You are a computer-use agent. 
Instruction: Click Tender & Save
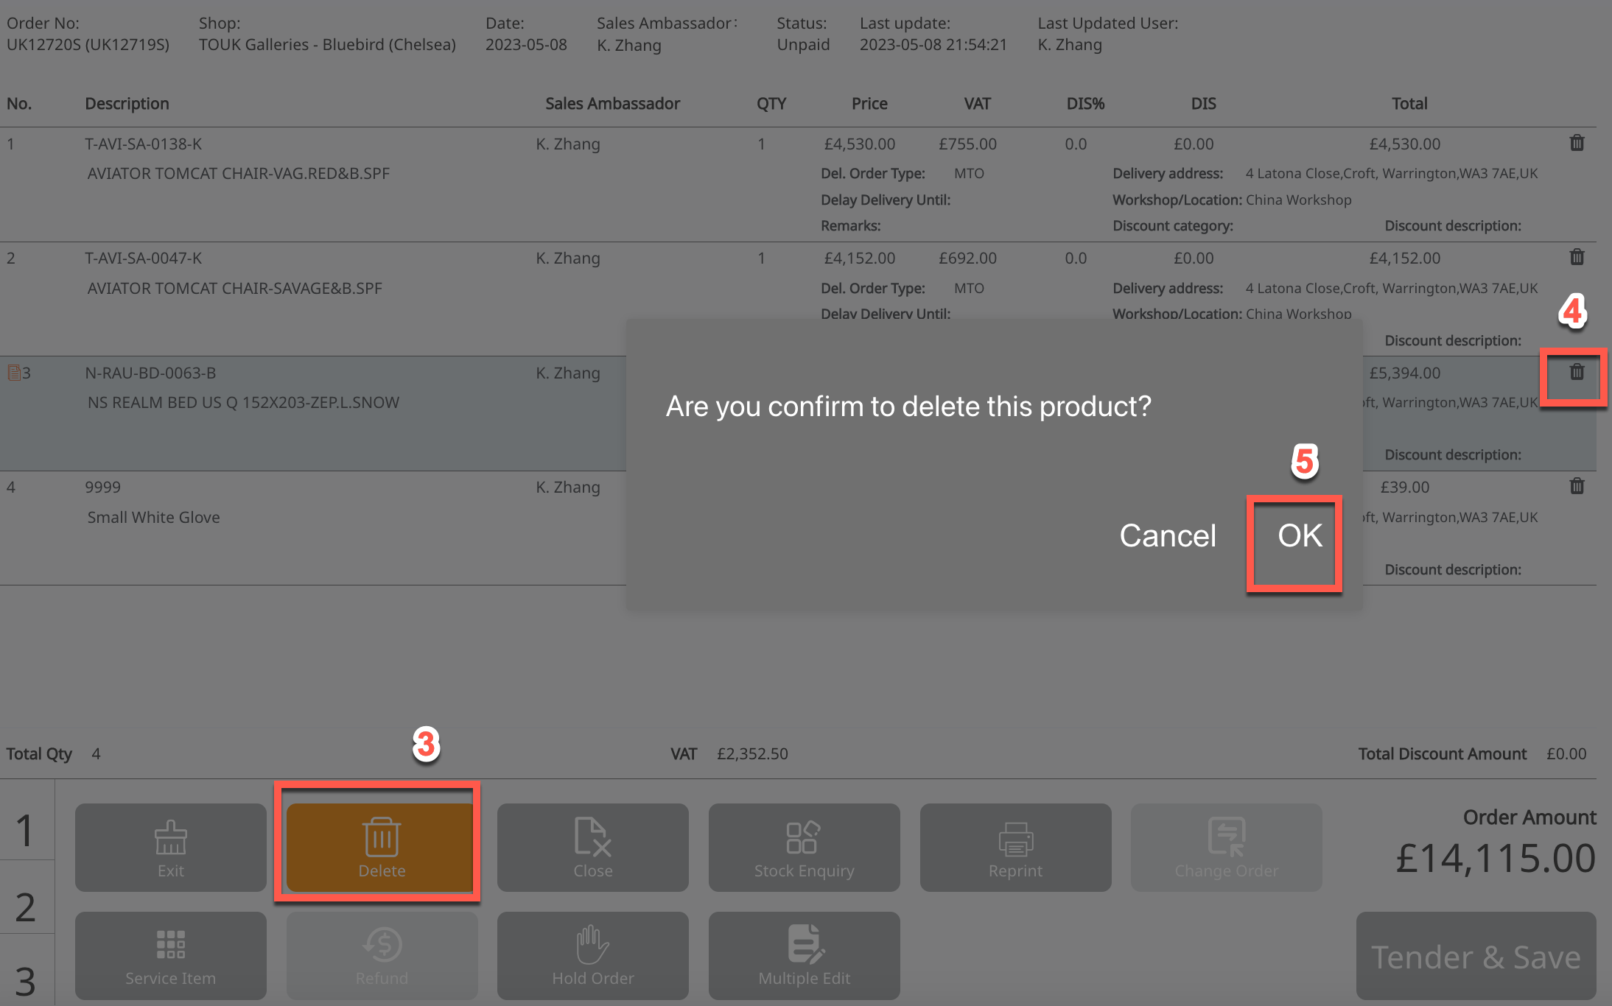pos(1475,957)
